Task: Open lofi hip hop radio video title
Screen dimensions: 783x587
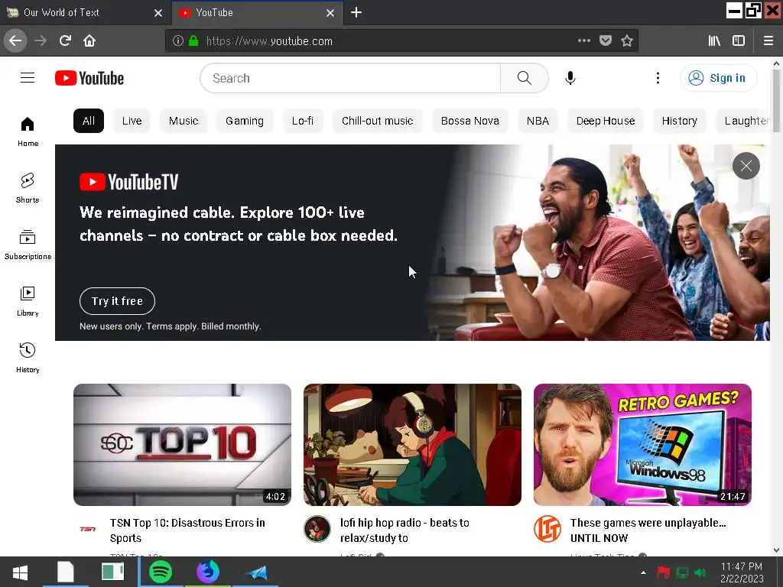Action: click(404, 530)
